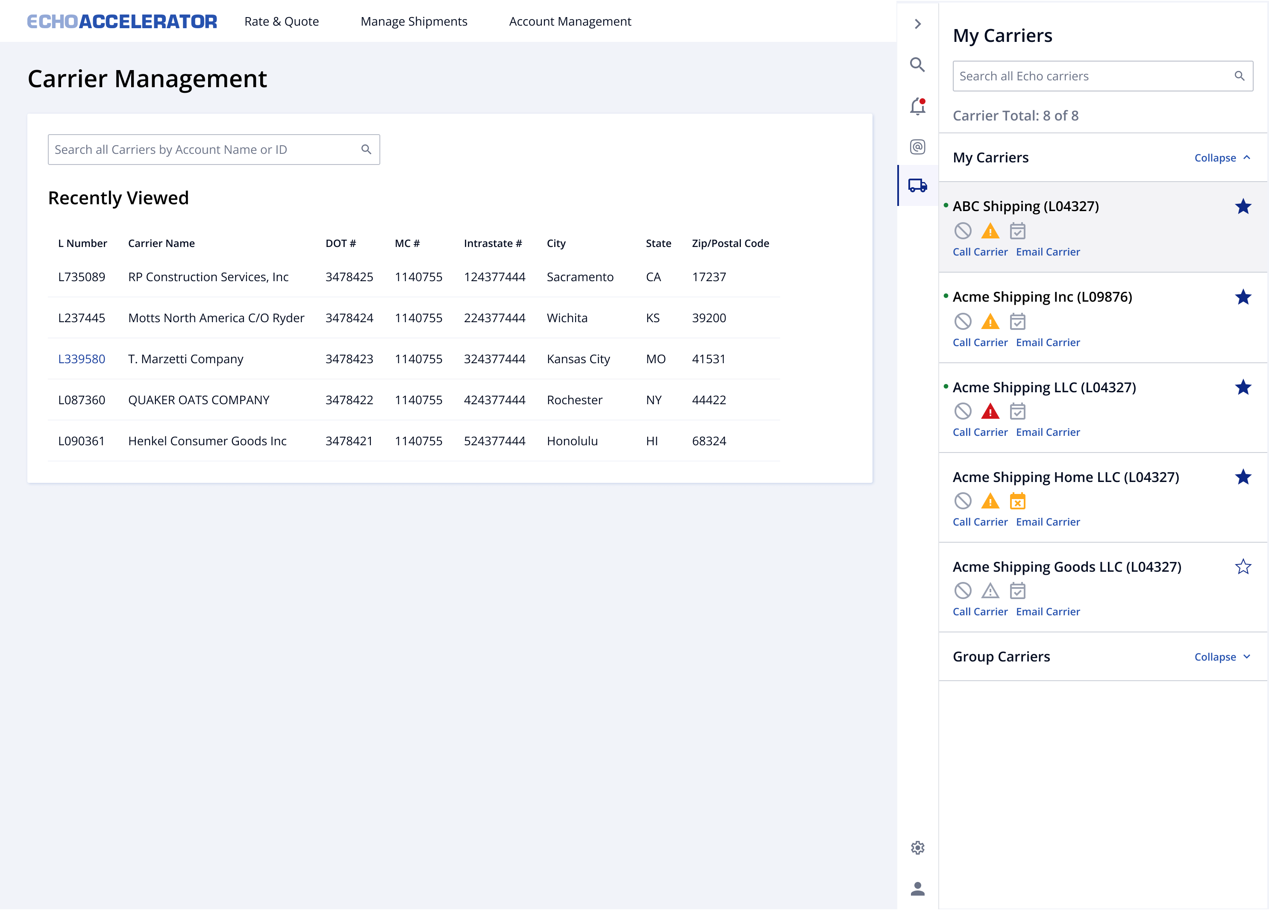Open the search icon in sidebar rail
1269x911 pixels.
coord(917,65)
